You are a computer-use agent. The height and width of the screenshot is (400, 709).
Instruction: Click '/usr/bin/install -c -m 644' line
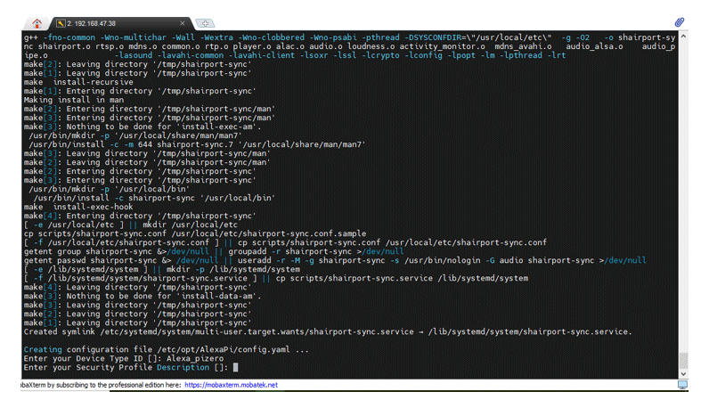click(197, 145)
